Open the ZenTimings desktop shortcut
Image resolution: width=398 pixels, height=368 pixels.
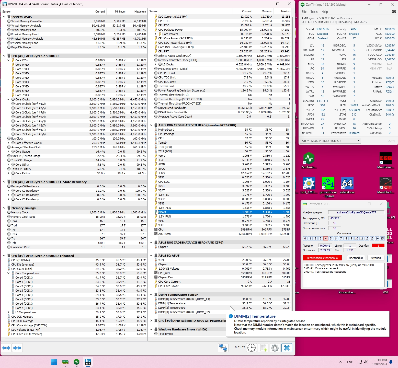tap(309, 160)
